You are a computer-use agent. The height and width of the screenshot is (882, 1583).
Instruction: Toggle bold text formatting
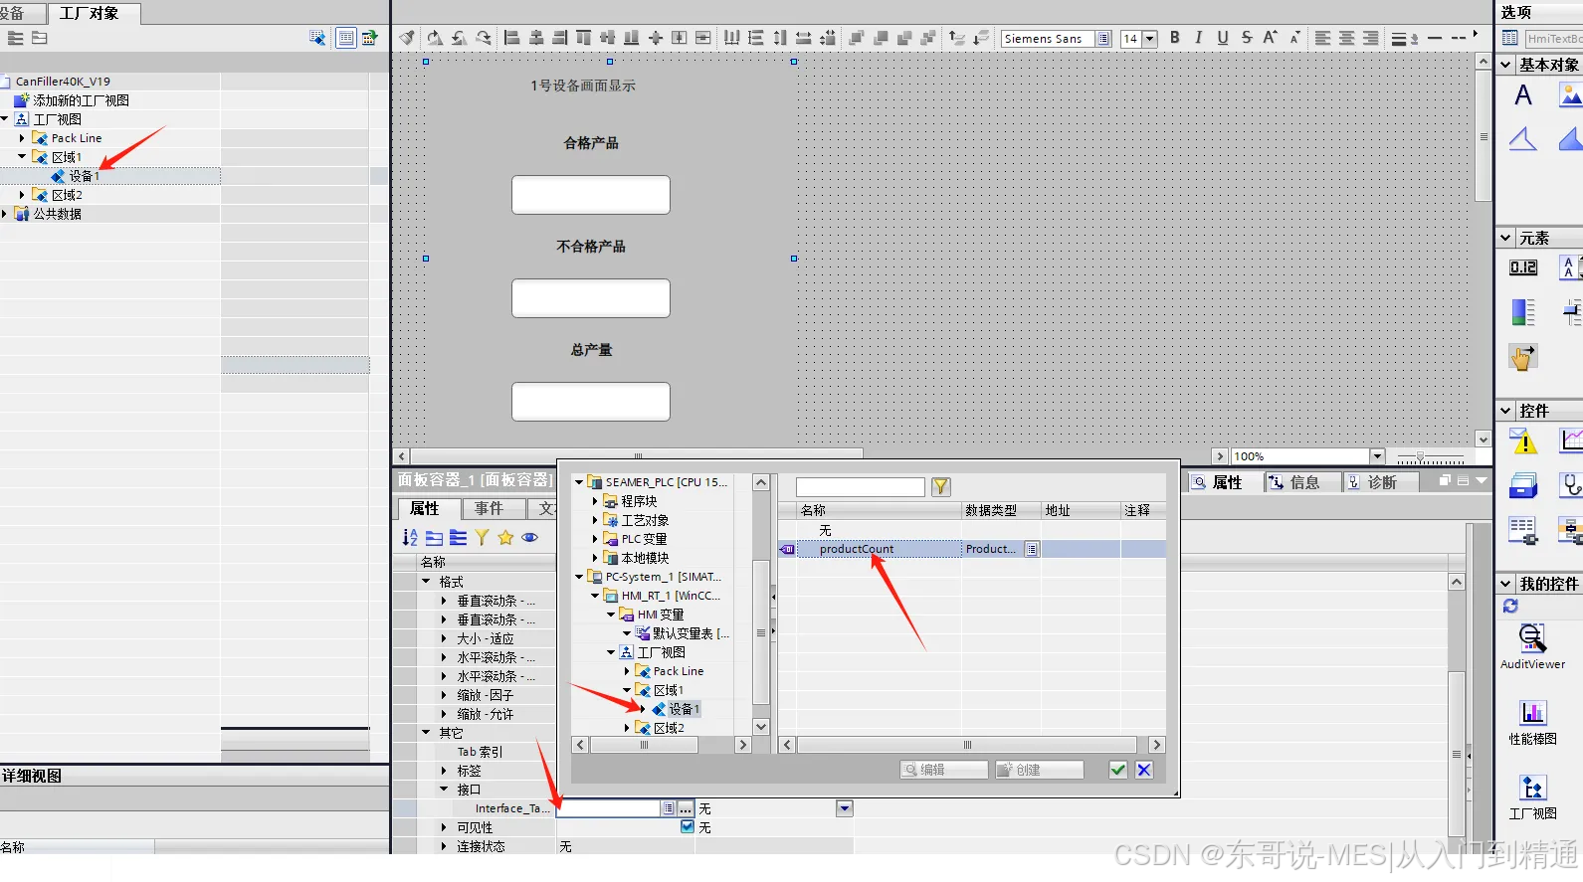(1175, 38)
